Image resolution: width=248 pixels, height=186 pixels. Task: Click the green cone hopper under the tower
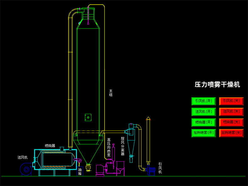tap(88, 147)
